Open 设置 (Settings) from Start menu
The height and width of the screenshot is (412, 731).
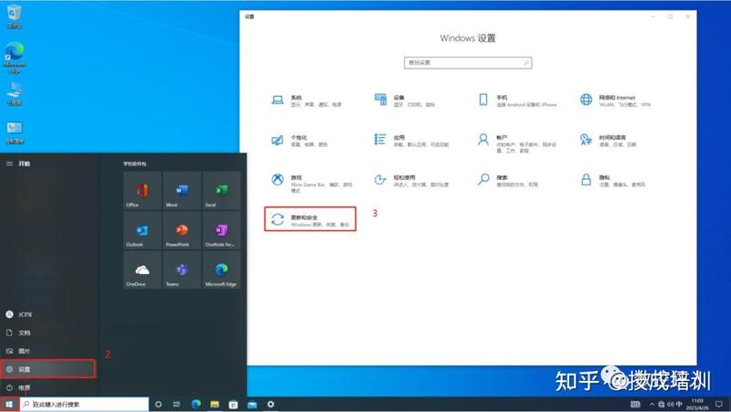[48, 369]
